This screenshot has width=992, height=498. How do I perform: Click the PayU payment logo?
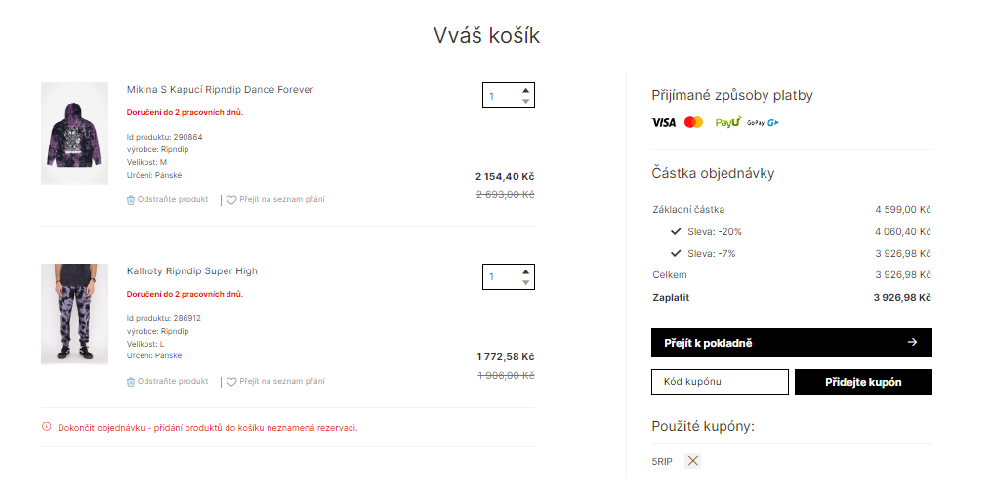728,122
